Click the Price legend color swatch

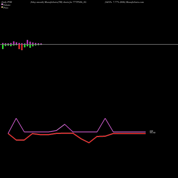pos(2,7)
